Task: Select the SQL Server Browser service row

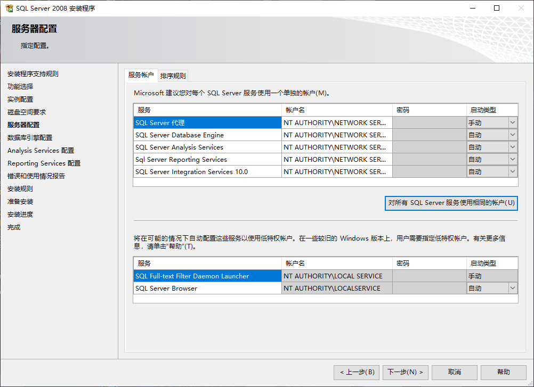Action: [x=207, y=289]
